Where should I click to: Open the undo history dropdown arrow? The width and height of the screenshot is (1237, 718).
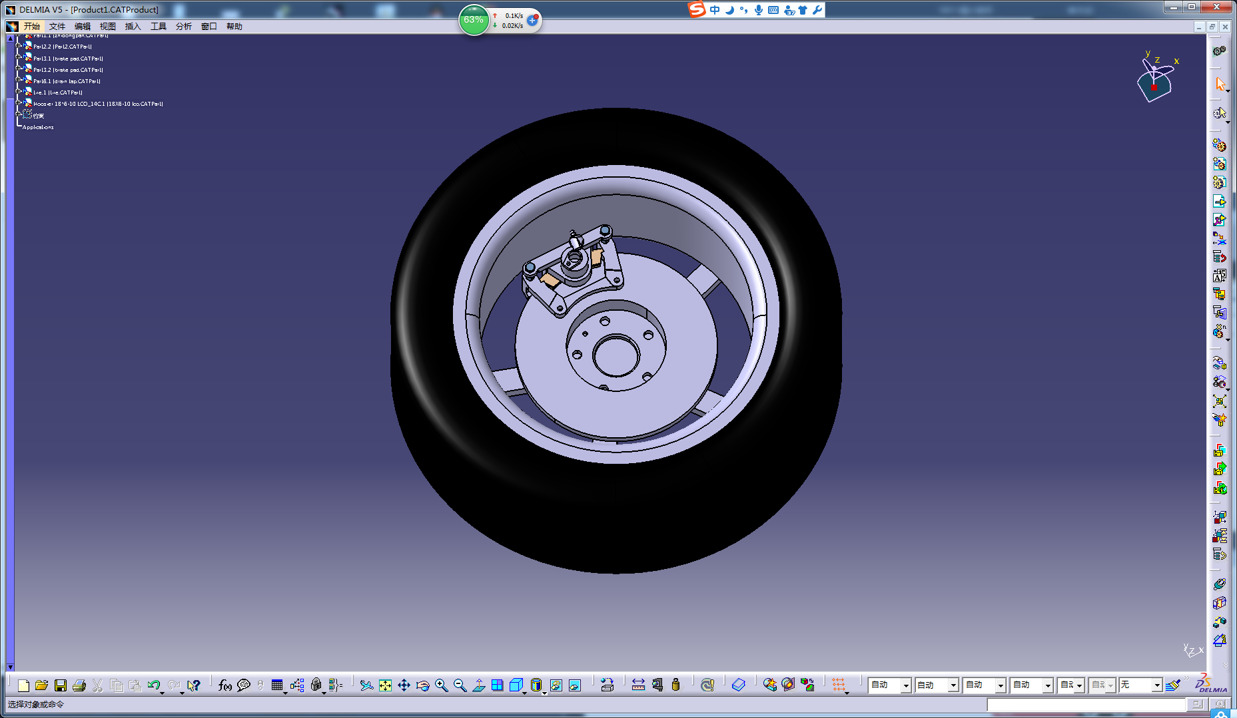pyautogui.click(x=162, y=693)
